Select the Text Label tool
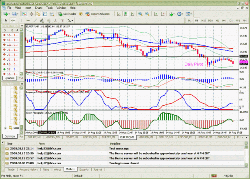 point(62,20)
